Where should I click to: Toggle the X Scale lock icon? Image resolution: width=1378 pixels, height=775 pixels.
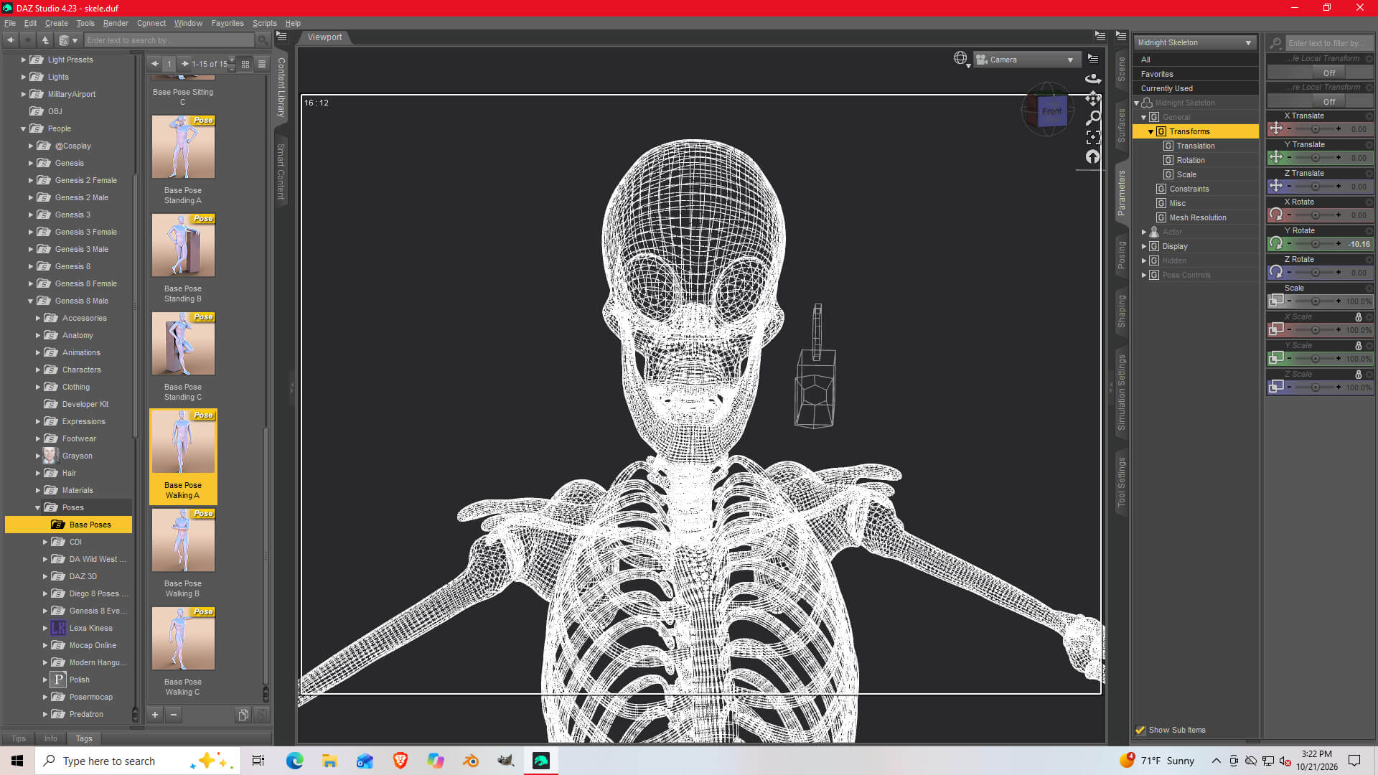pyautogui.click(x=1358, y=316)
